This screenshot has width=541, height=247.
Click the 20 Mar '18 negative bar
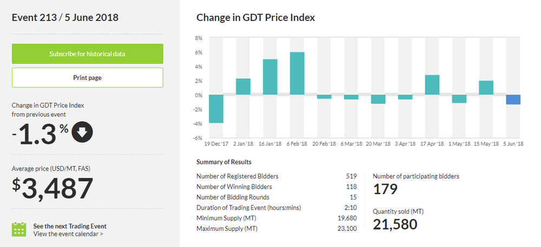tap(378, 99)
